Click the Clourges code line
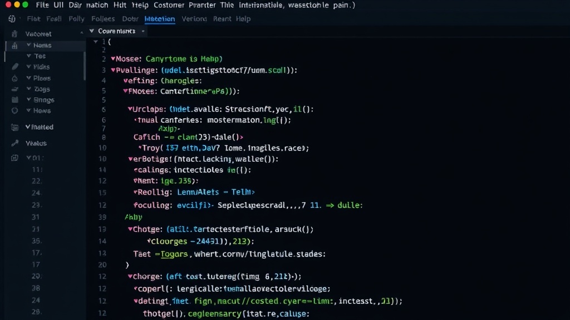This screenshot has width=570, height=320. pos(200,241)
